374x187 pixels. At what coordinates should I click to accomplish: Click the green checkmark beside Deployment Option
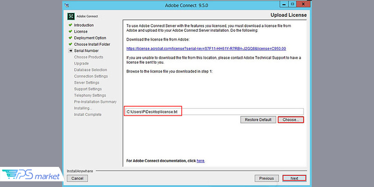pos(70,38)
